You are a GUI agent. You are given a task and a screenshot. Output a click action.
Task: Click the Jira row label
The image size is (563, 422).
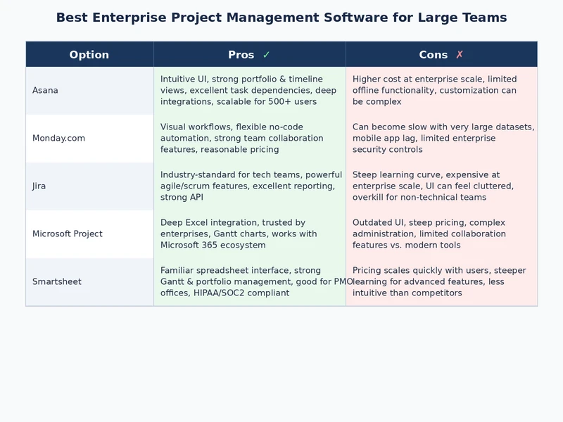pyautogui.click(x=39, y=186)
